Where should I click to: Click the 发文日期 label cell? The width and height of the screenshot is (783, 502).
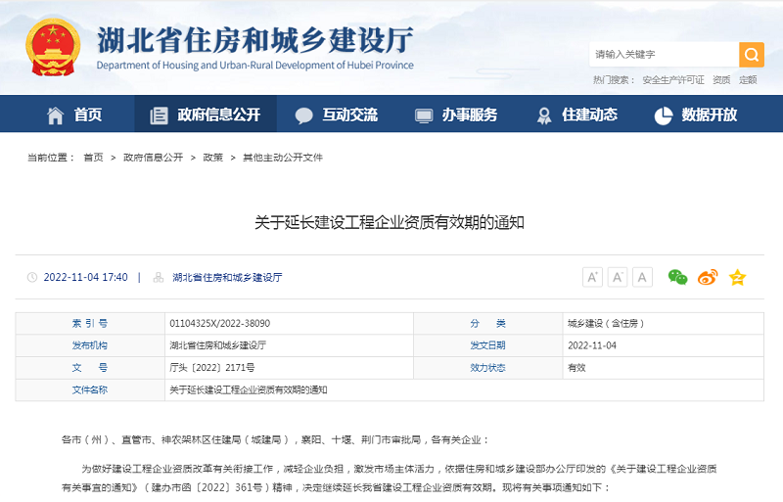(487, 345)
